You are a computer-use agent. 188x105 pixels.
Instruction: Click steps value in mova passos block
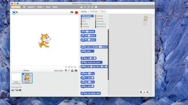(87, 32)
